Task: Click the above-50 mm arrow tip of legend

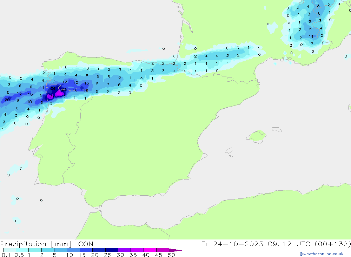Action: coord(175,250)
